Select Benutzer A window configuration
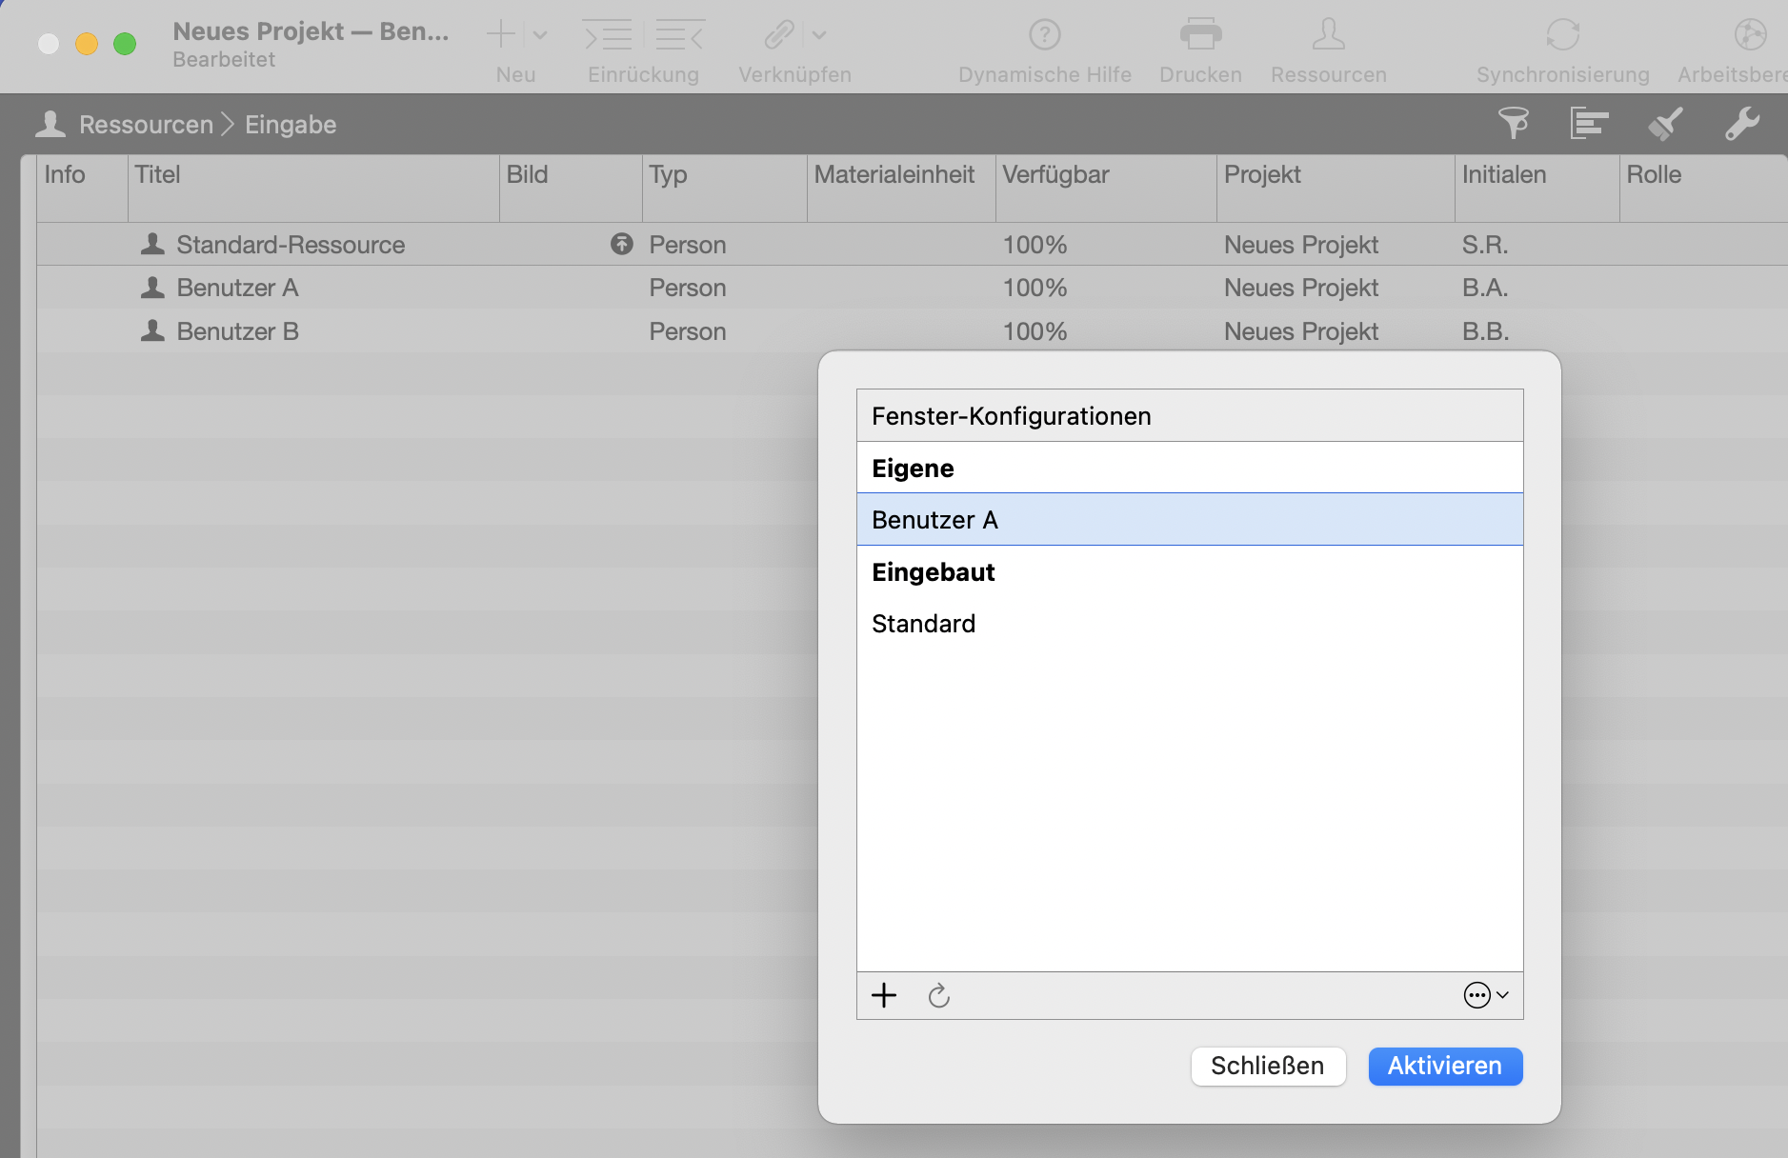The width and height of the screenshot is (1788, 1158). [1189, 520]
